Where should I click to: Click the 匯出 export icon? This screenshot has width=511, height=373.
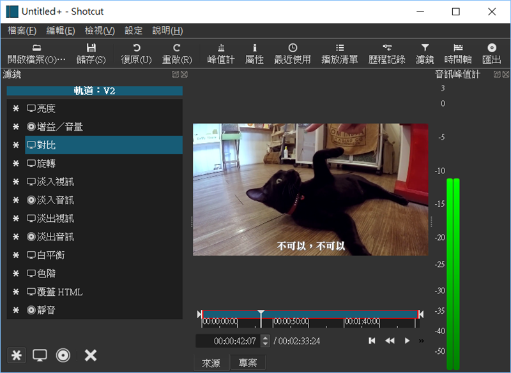point(491,48)
